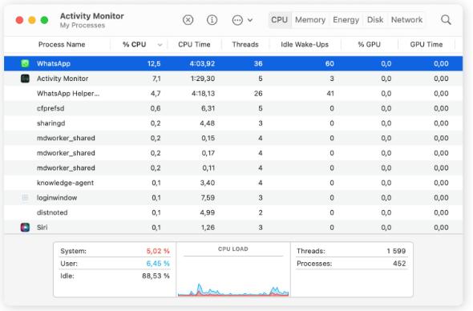Sort by Threads column header
This screenshot has width=473, height=311.
pyautogui.click(x=245, y=45)
